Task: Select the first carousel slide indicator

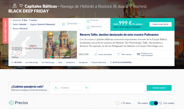Action: click(x=52, y=57)
